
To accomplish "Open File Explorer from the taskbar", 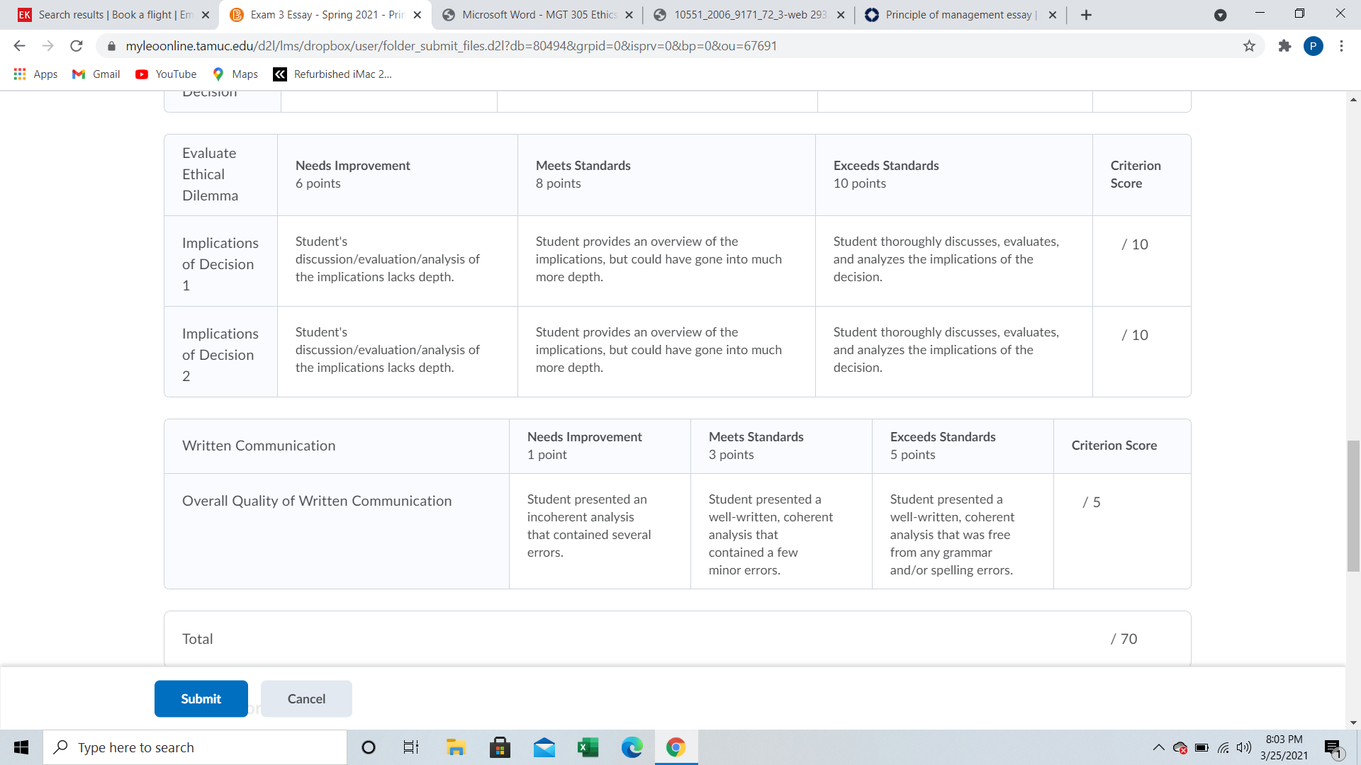I will pyautogui.click(x=455, y=747).
